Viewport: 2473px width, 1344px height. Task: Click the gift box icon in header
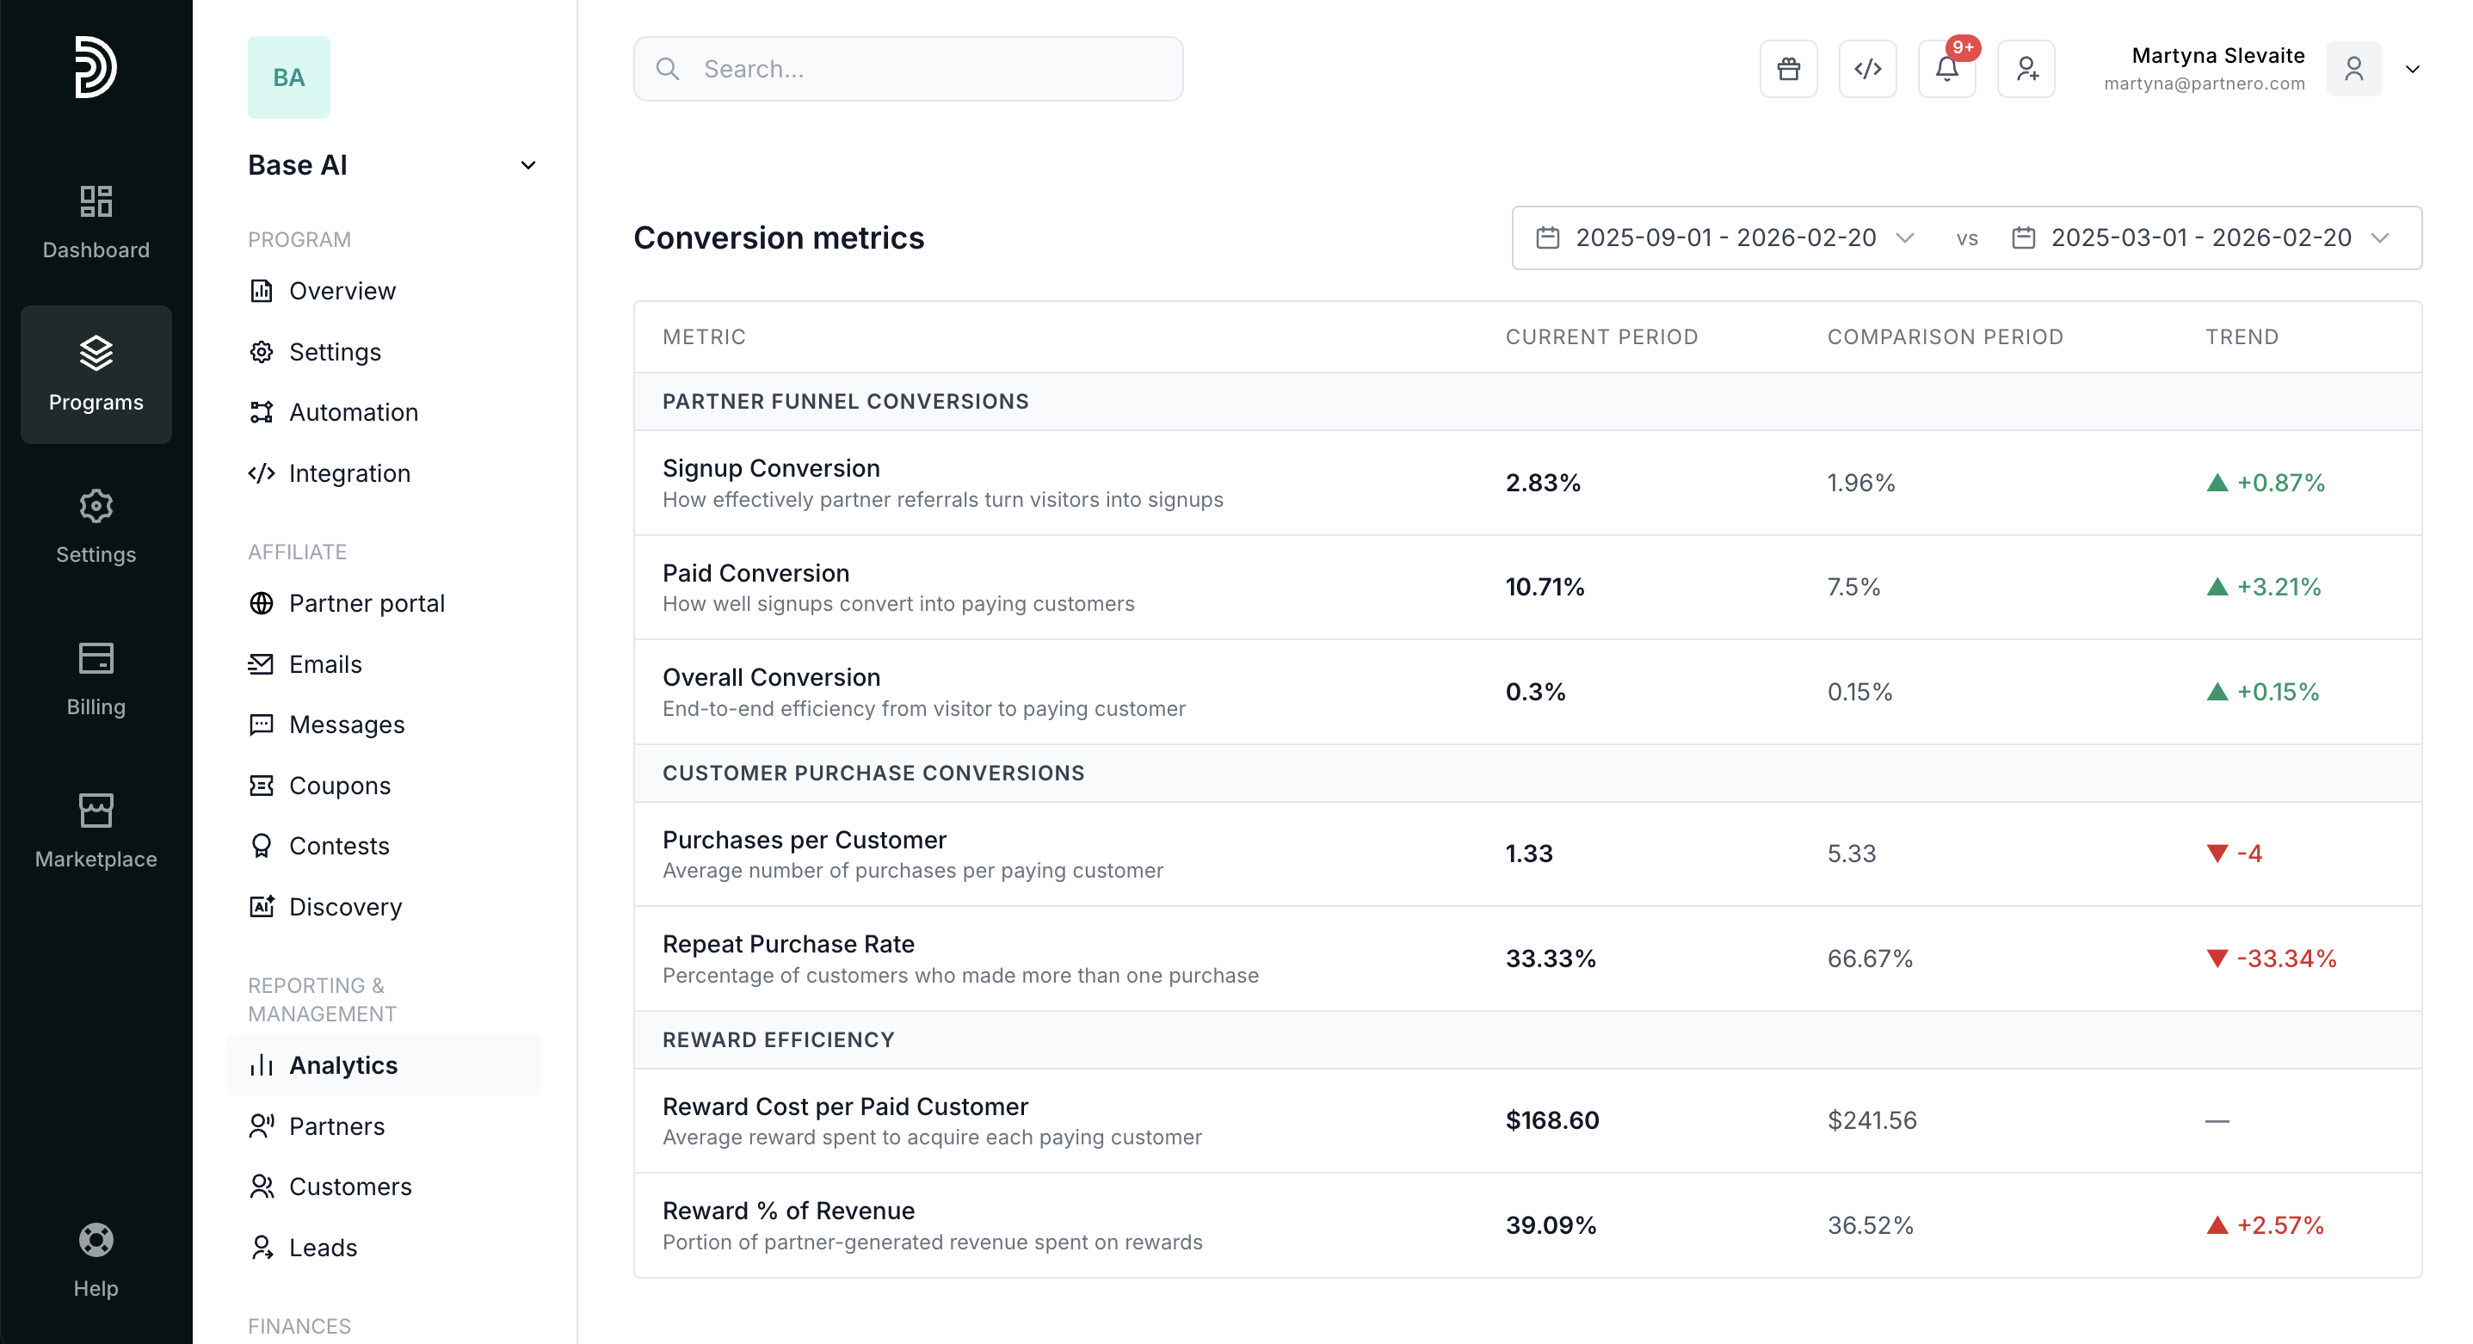1787,69
